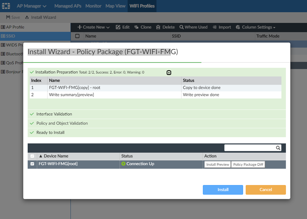Click the Import icon in toolbar
Viewport: 307px width, 219px height.
[x=215, y=27]
